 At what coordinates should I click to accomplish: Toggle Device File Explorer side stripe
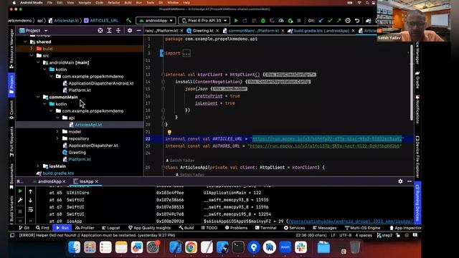pyautogui.click(x=417, y=157)
